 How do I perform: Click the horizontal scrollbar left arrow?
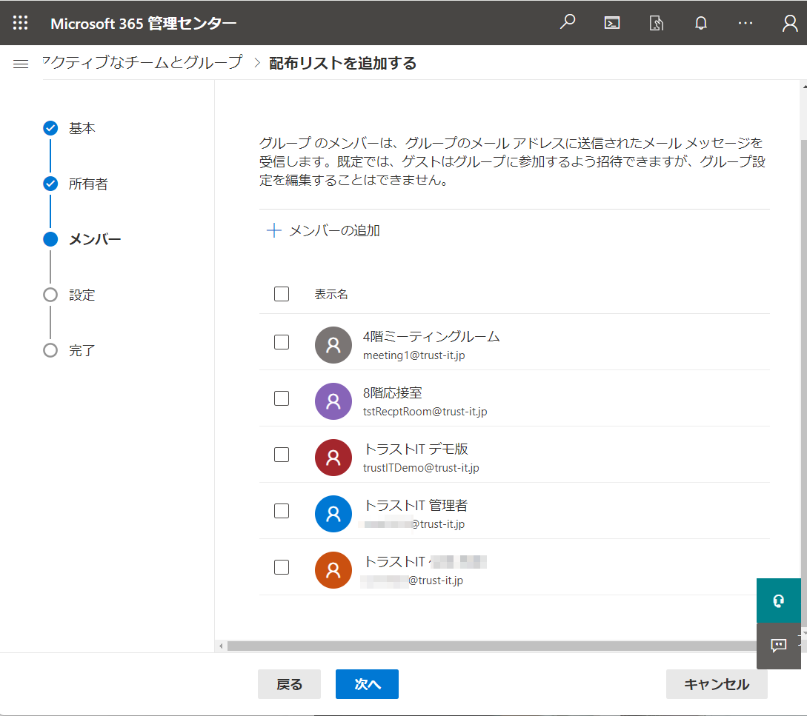point(221,646)
